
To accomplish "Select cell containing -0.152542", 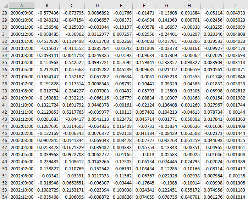I will tap(97, 169).
